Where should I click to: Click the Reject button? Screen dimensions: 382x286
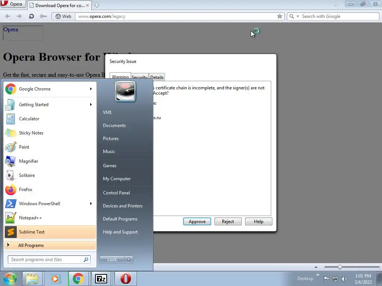(228, 222)
